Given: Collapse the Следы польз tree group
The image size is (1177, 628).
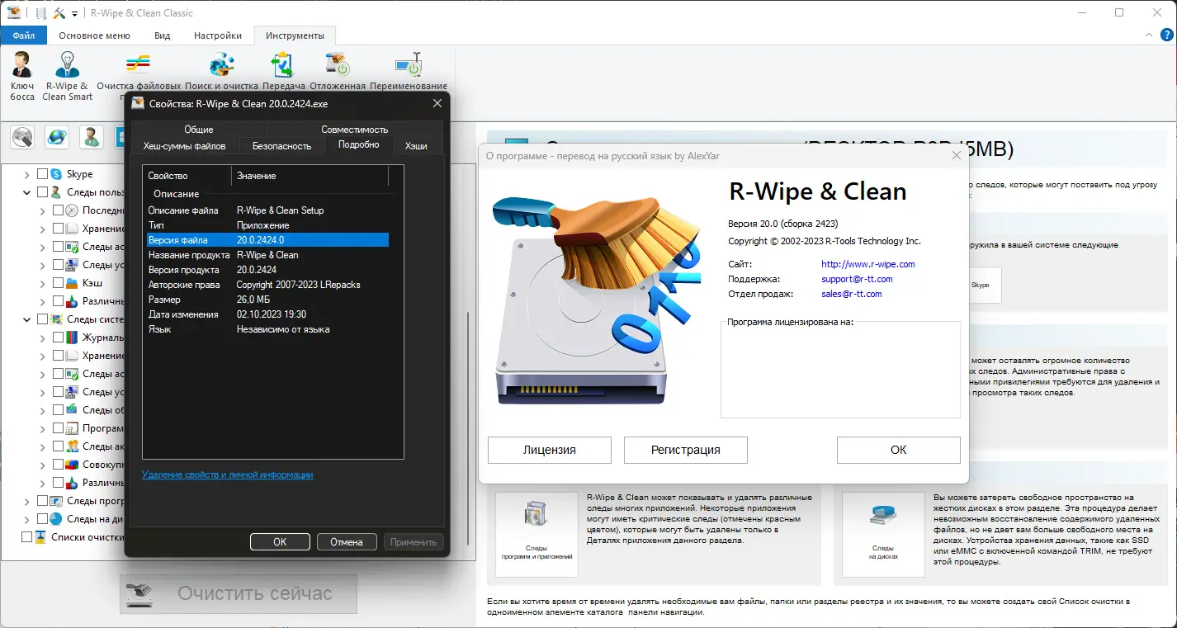Looking at the screenshot, I should 26,192.
